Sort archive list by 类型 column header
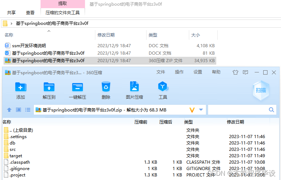Screen dimensions: 281x180 click(189, 122)
